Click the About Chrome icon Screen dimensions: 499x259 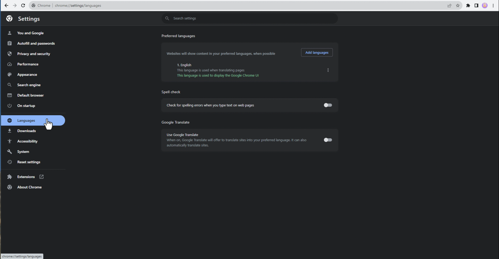tap(10, 187)
